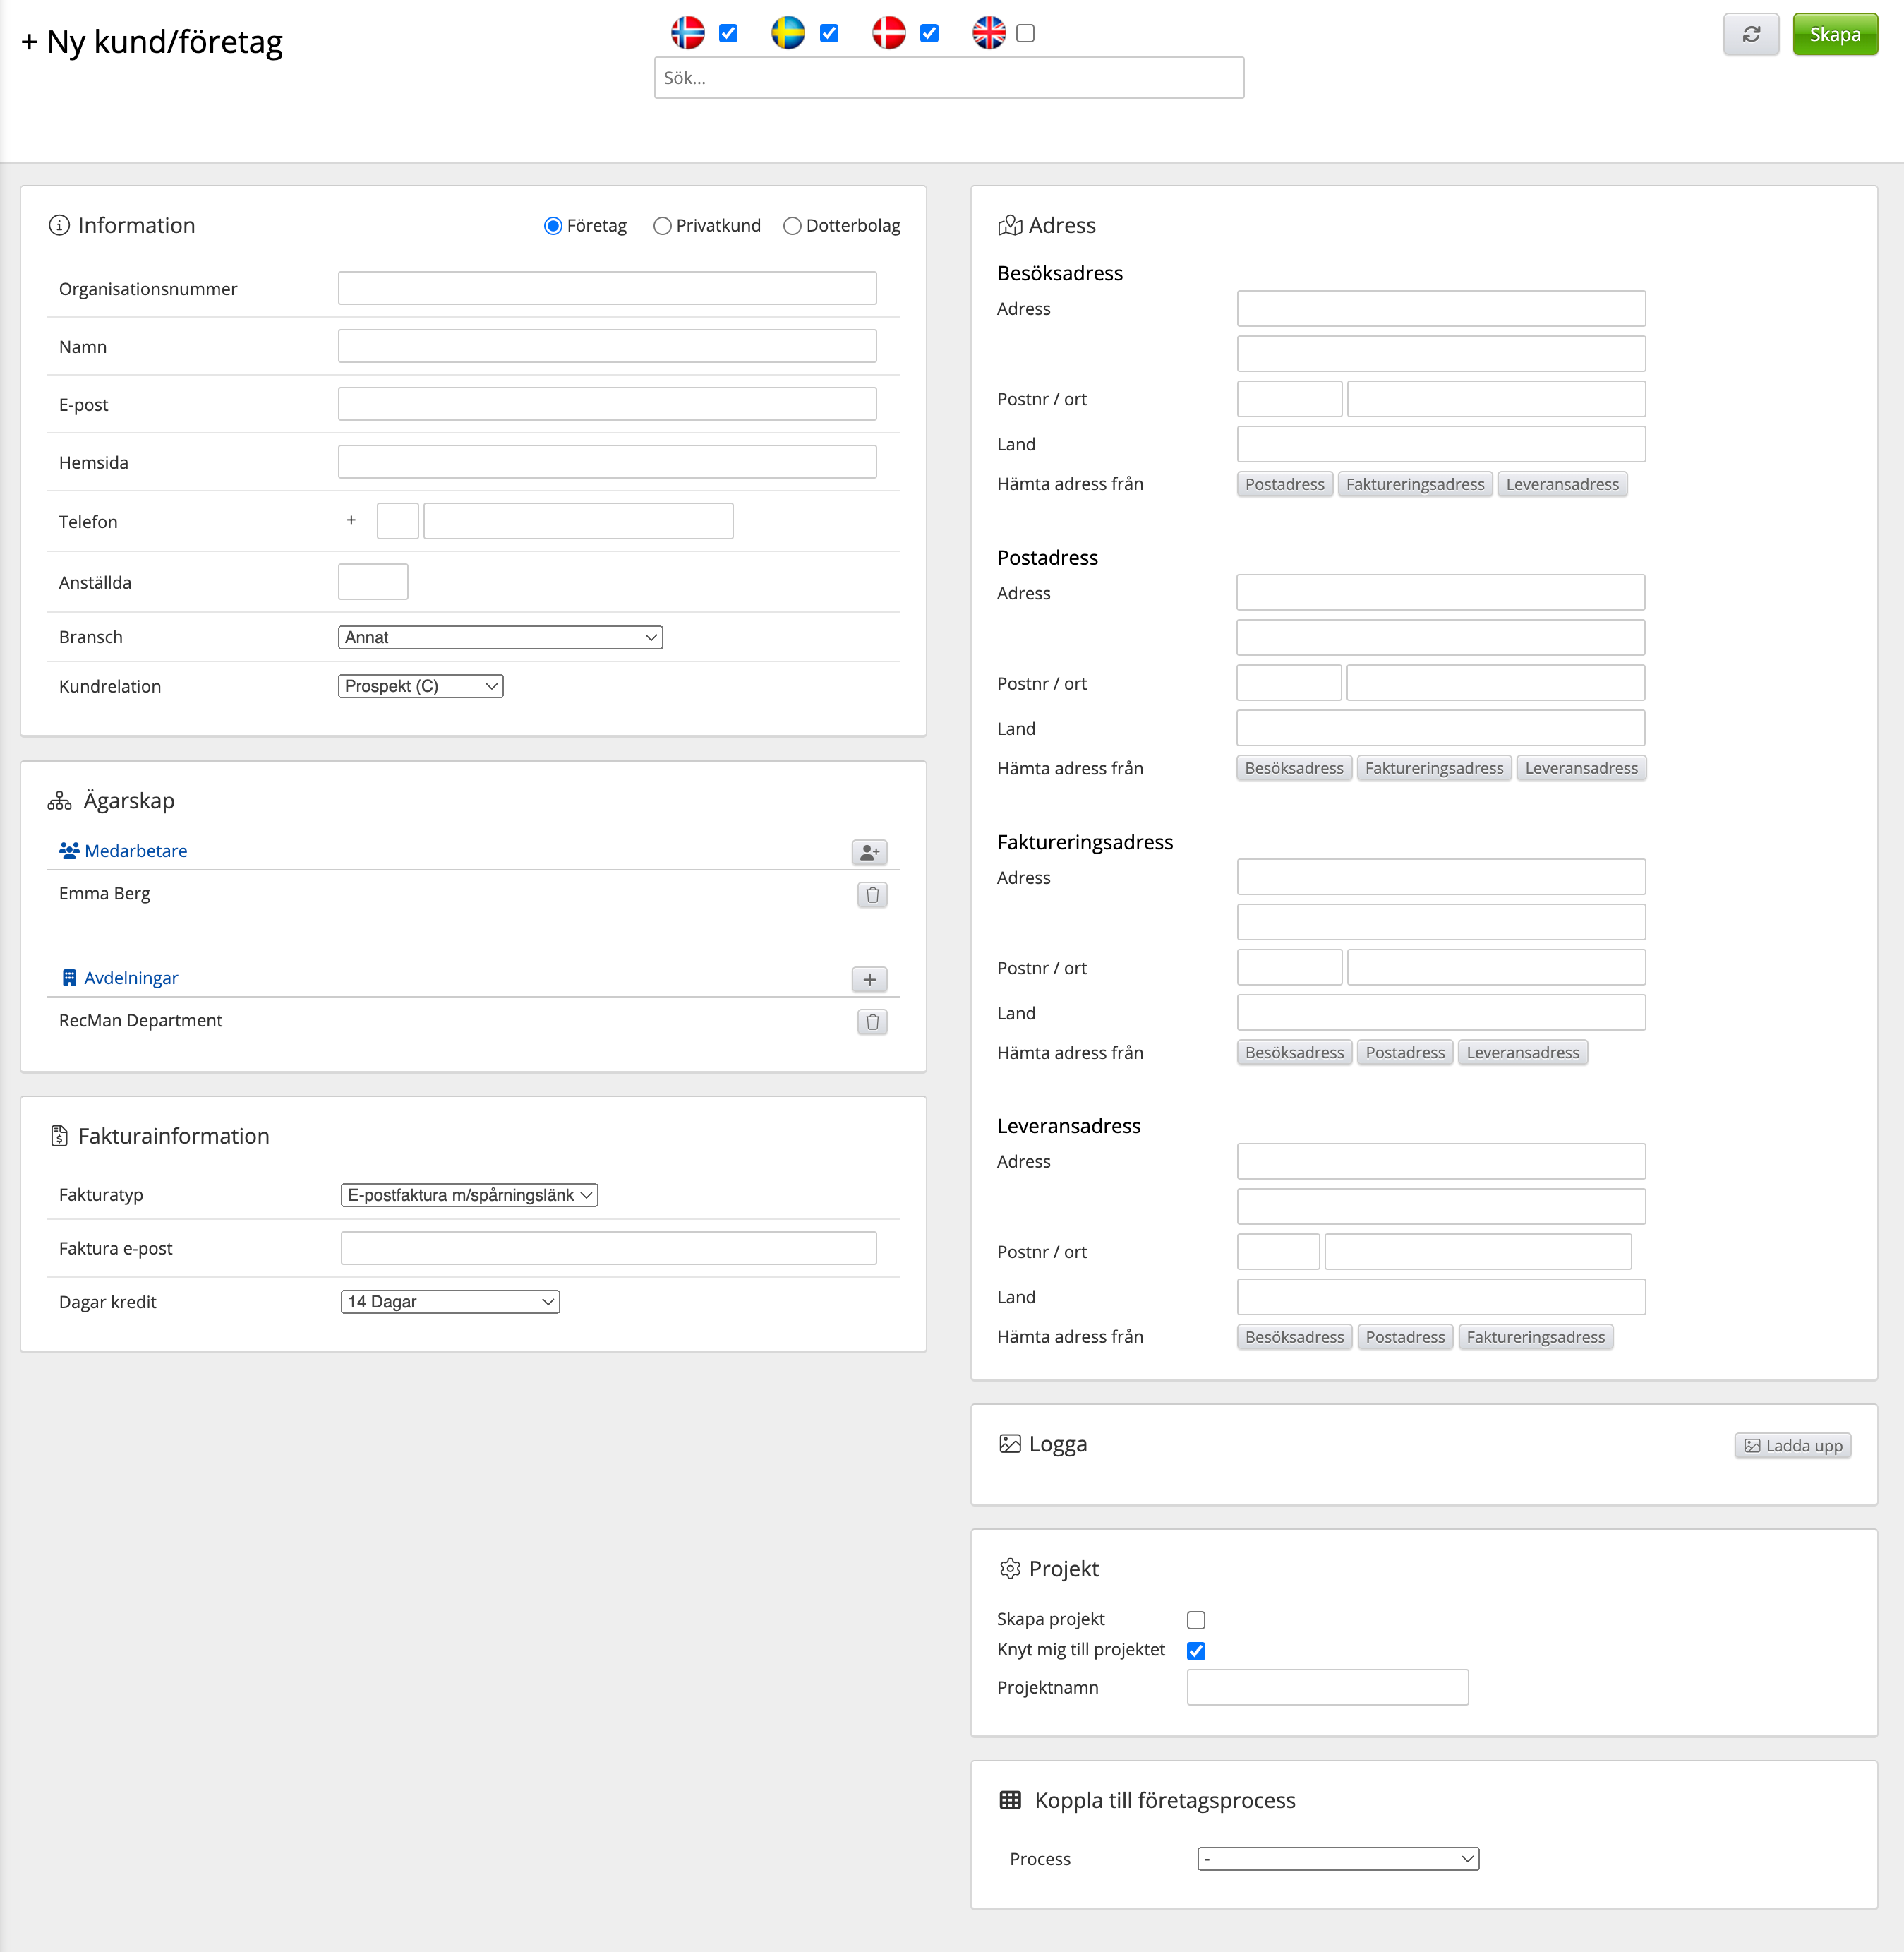This screenshot has width=1904, height=1952.
Task: Check the Skapa projekt checkbox
Action: [x=1195, y=1619]
